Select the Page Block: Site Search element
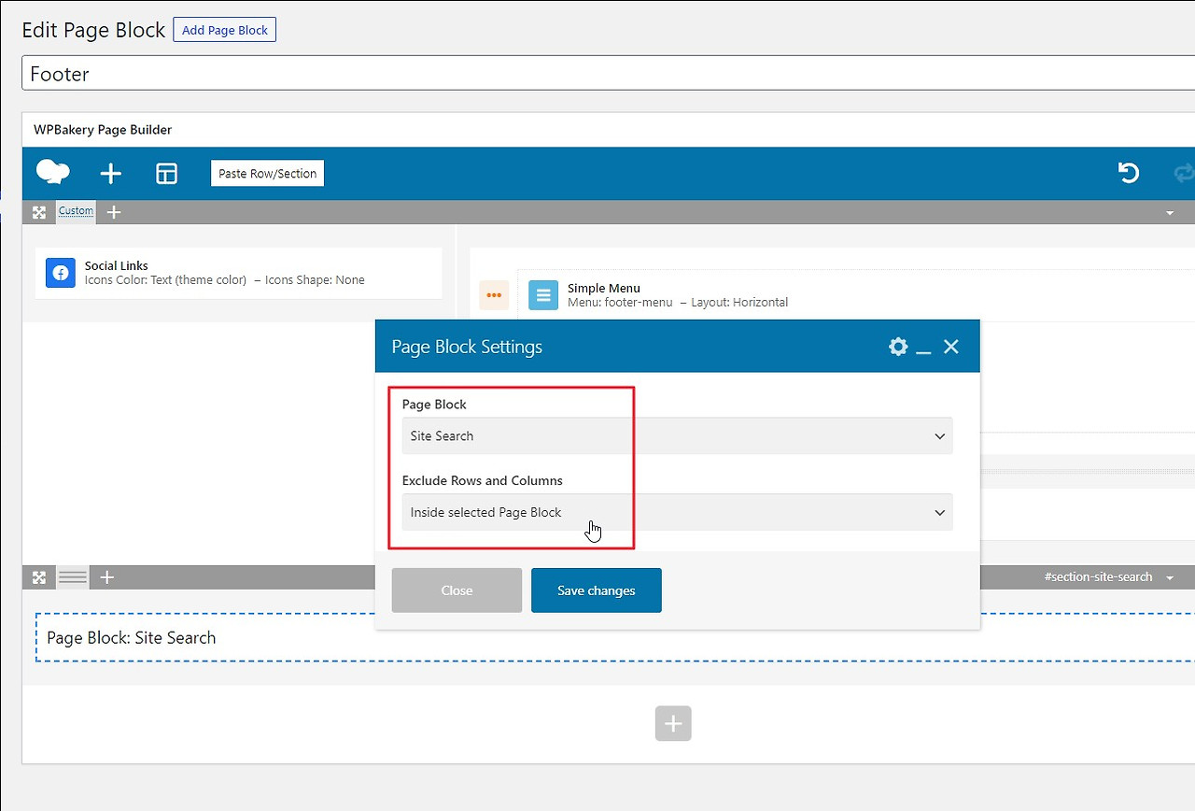Image resolution: width=1195 pixels, height=811 pixels. tap(615, 637)
